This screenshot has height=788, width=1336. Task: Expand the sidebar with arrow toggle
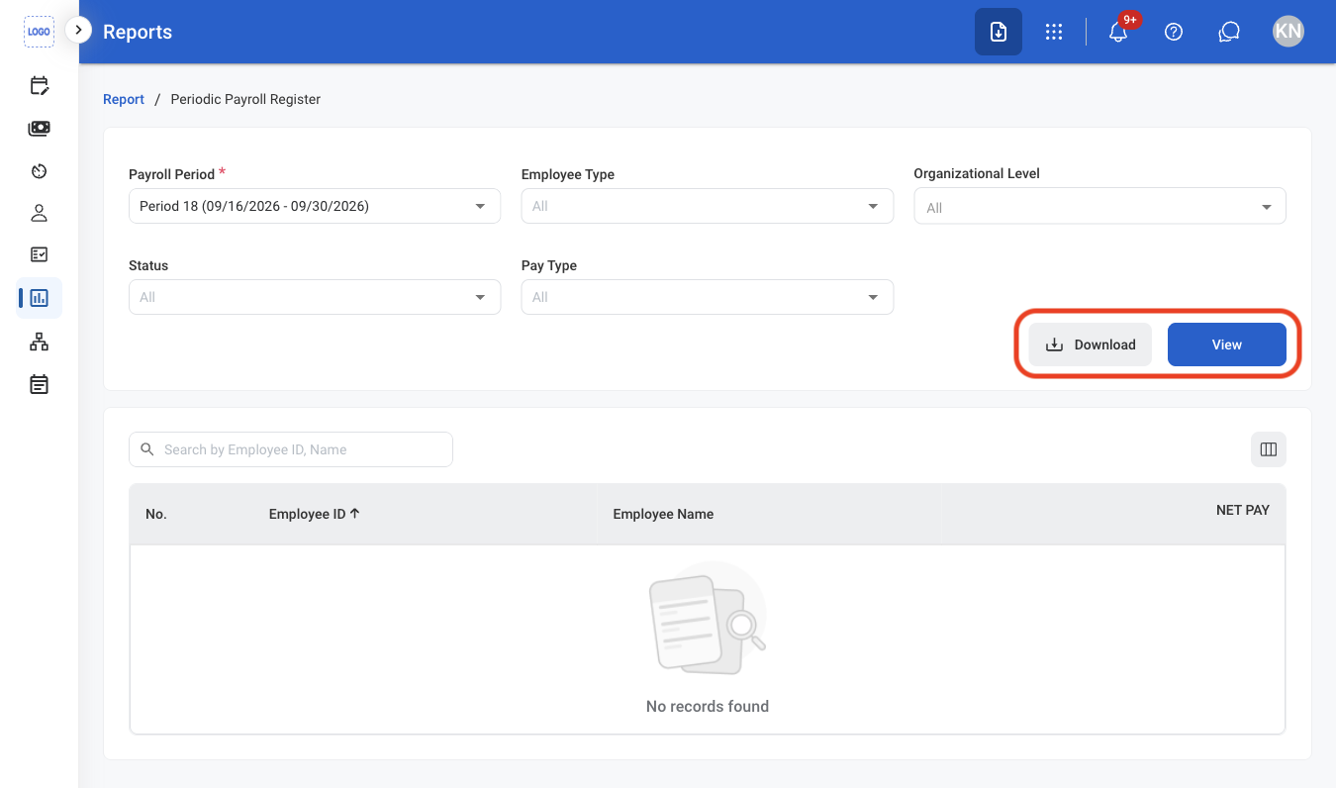(x=78, y=31)
